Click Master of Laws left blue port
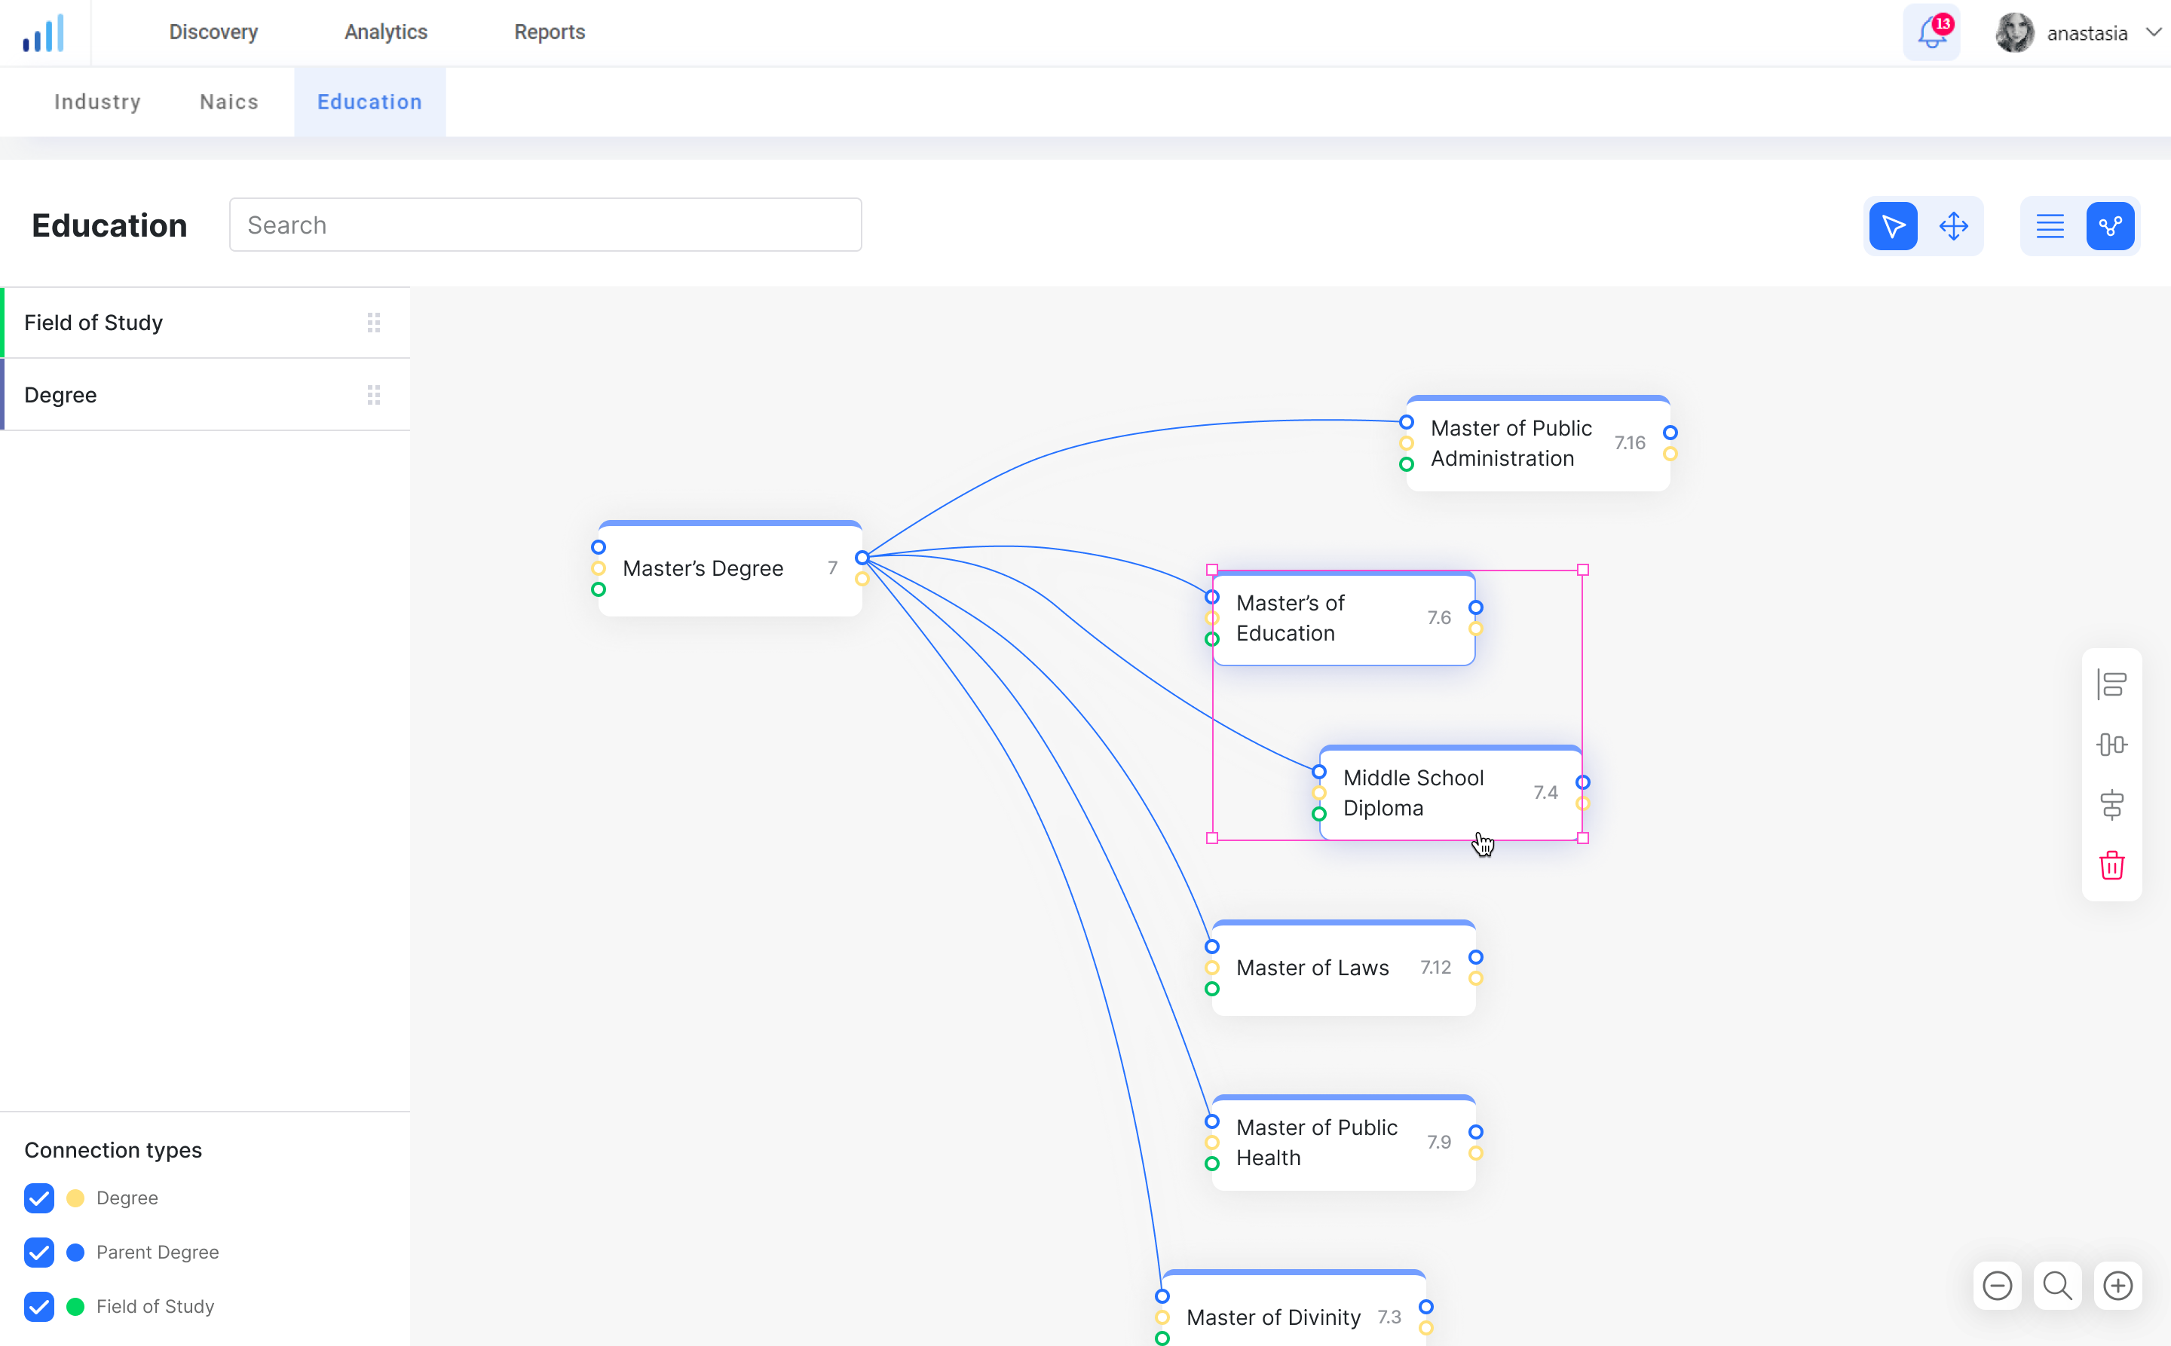Screen dimensions: 2171x1346 tap(1212, 947)
